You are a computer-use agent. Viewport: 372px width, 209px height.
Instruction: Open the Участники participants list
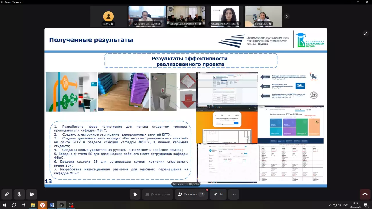191,194
